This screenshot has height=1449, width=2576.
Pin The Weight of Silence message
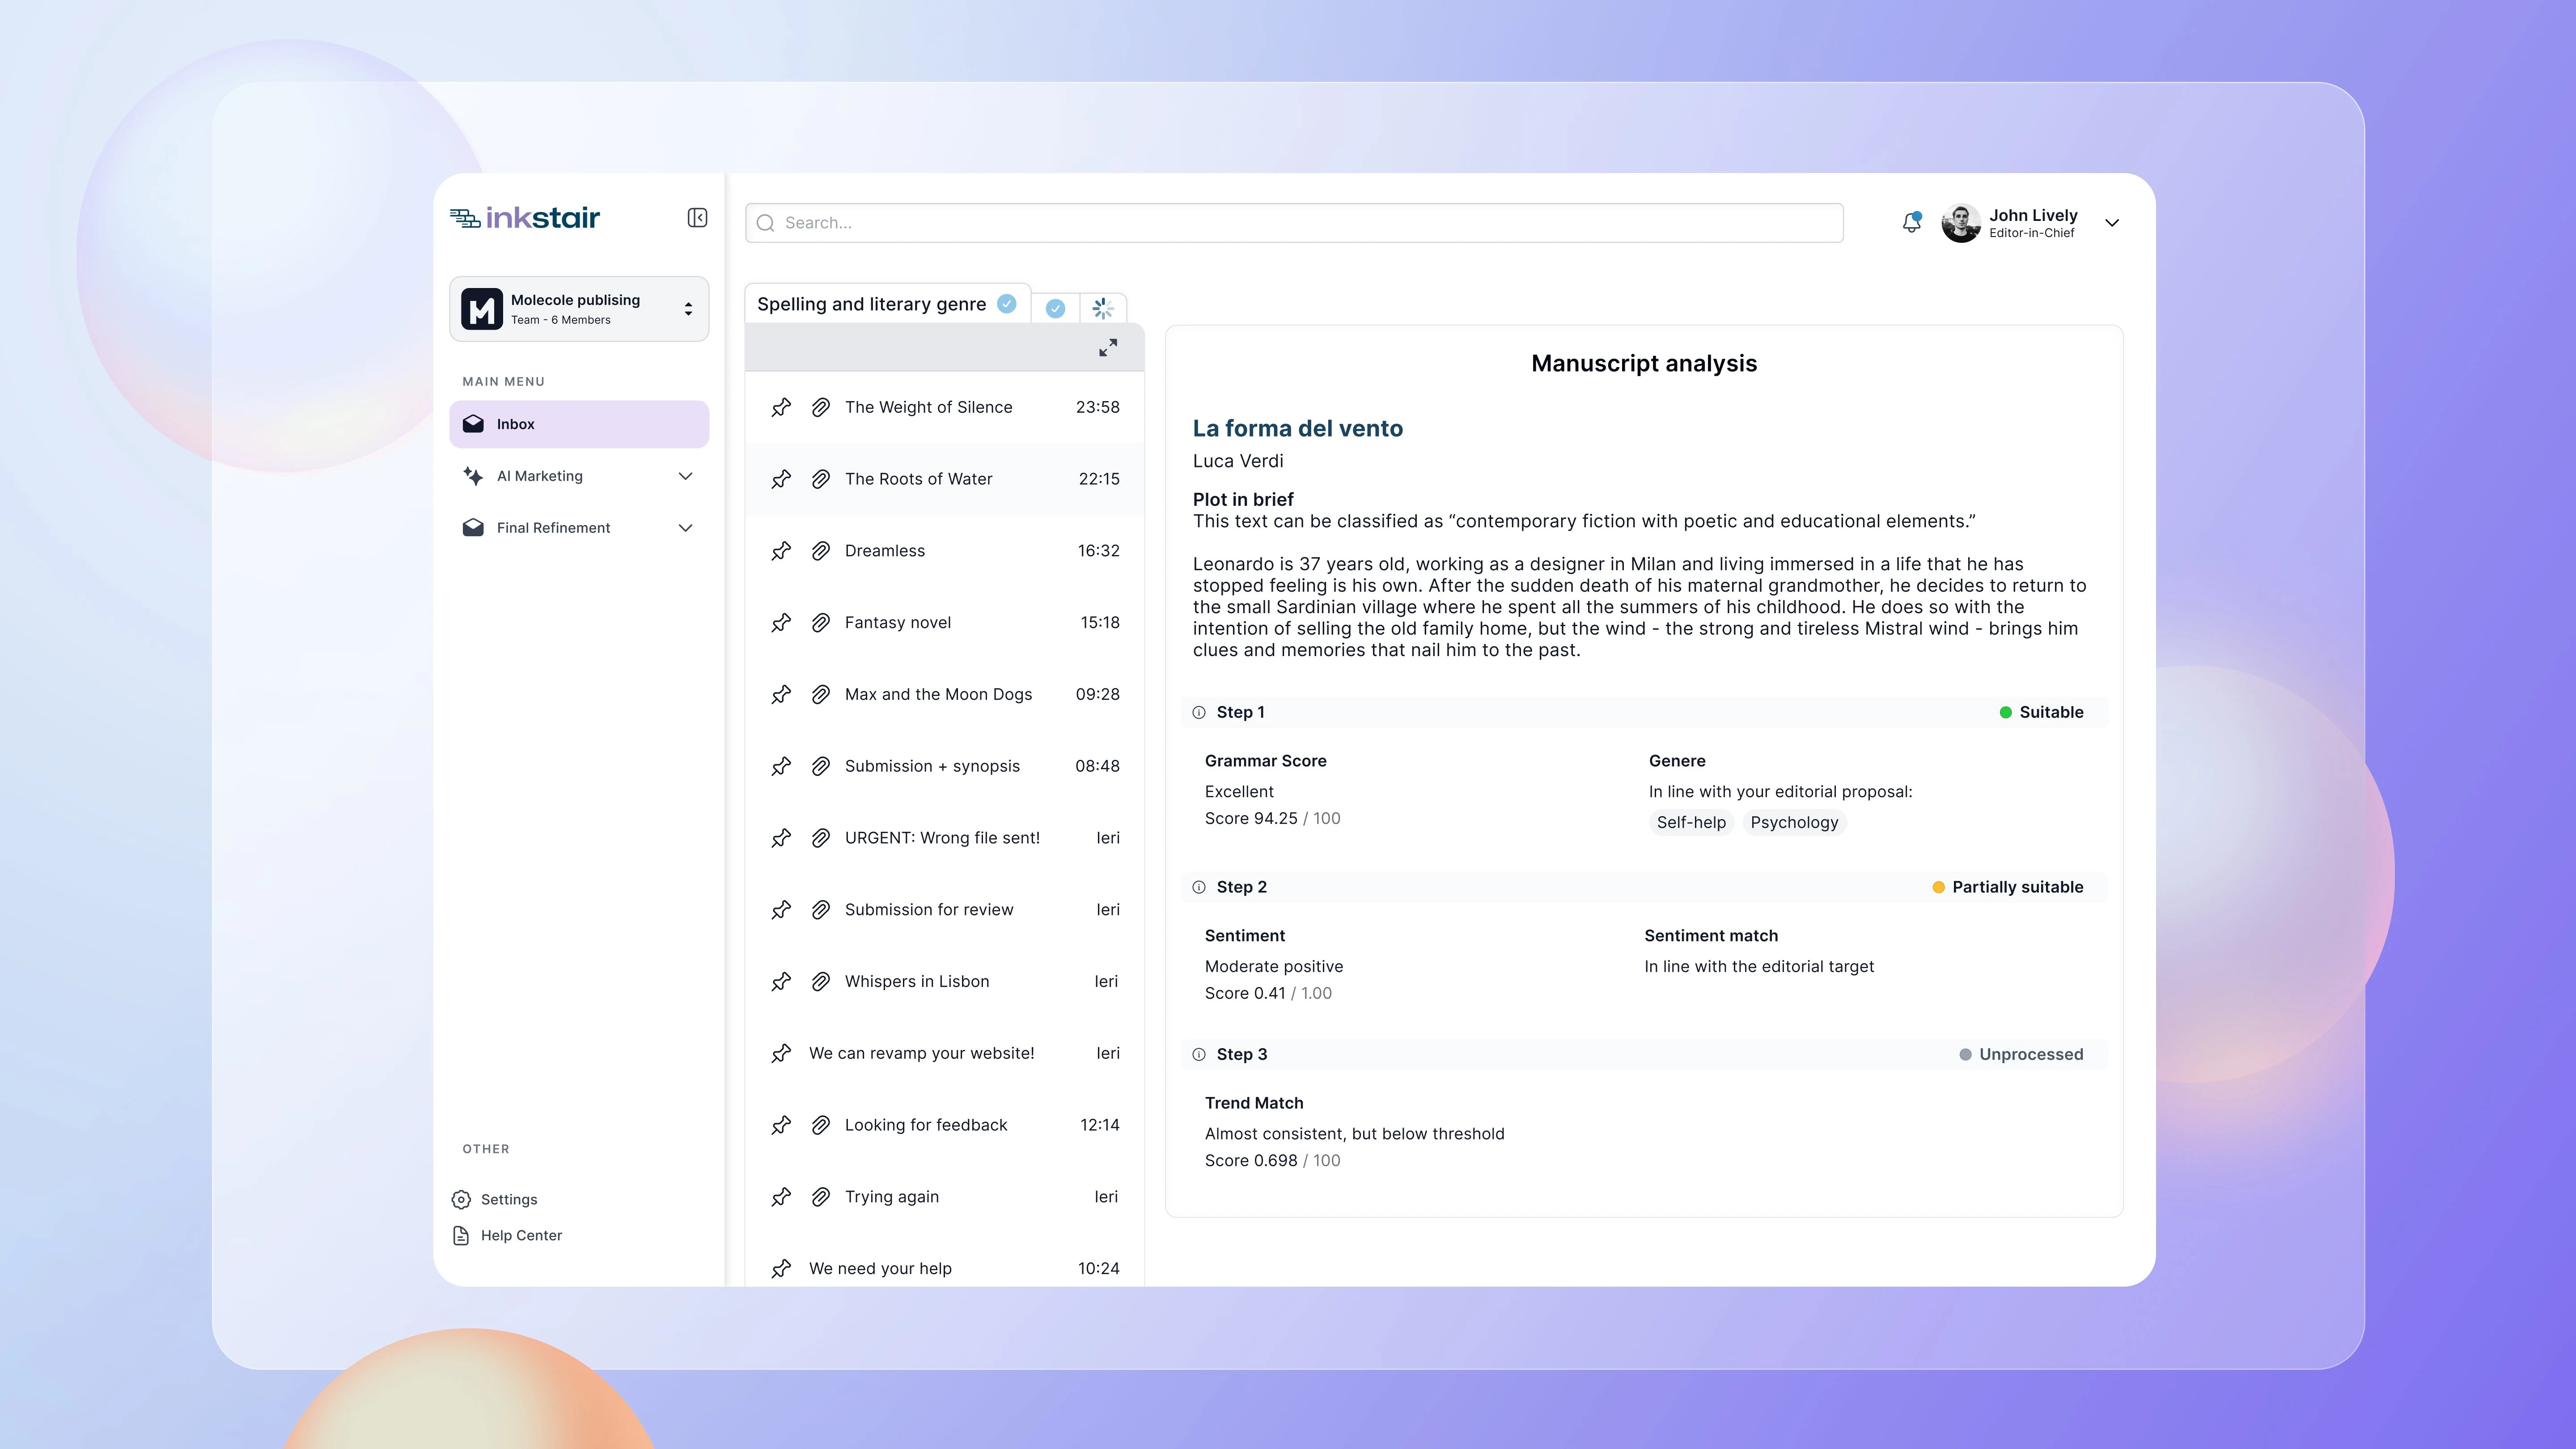coord(781,407)
